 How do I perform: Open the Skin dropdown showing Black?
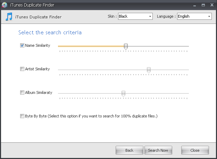(x=135, y=16)
